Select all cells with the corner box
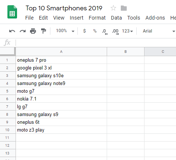This screenshot has height=160, width=176. 8,51
